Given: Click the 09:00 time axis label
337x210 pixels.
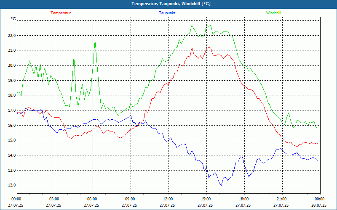Looking at the screenshot, I should [x=130, y=199].
